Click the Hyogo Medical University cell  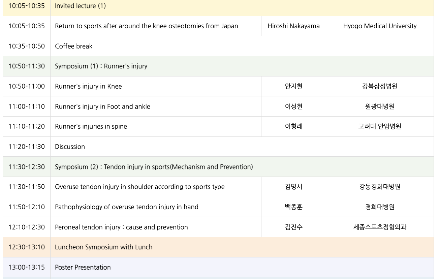(380, 26)
